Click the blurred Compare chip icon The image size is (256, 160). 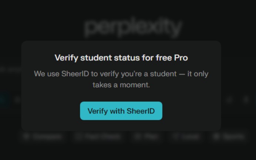[26, 137]
